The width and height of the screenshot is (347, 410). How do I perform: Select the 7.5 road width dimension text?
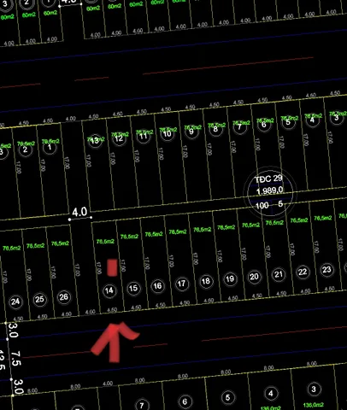15,359
